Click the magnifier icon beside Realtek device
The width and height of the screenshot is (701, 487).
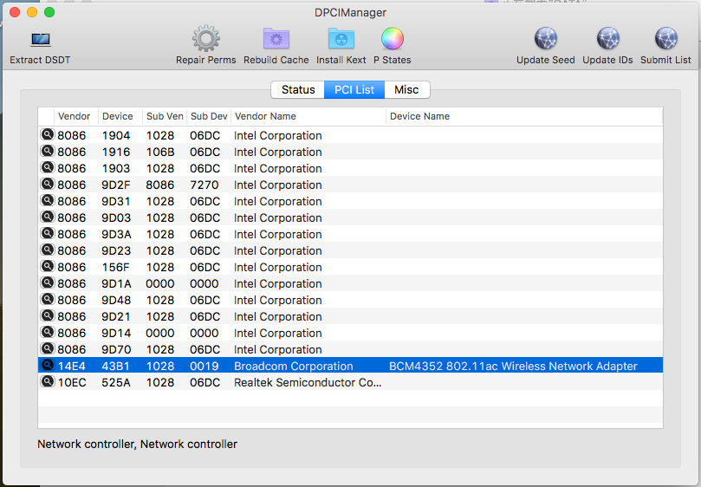[47, 382]
